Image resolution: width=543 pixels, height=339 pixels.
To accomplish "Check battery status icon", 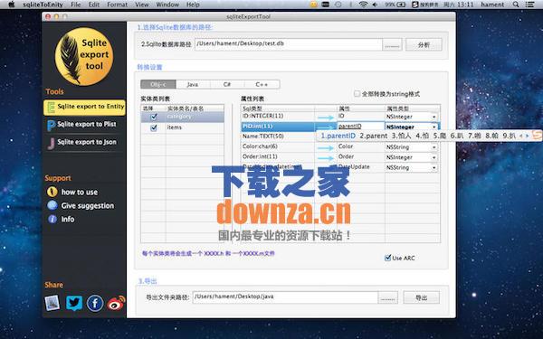I will click(401, 5).
